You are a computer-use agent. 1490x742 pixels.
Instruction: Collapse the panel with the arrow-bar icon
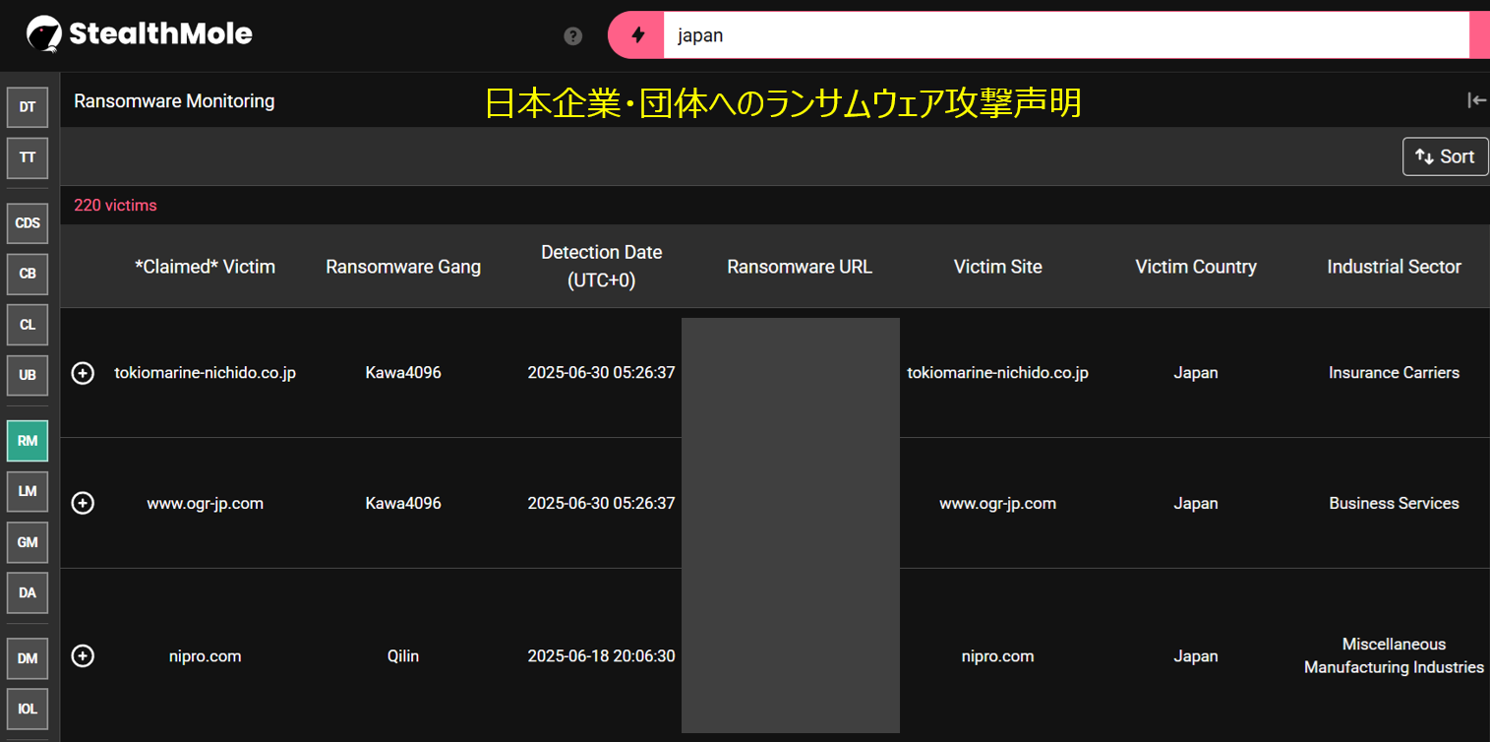(1476, 100)
